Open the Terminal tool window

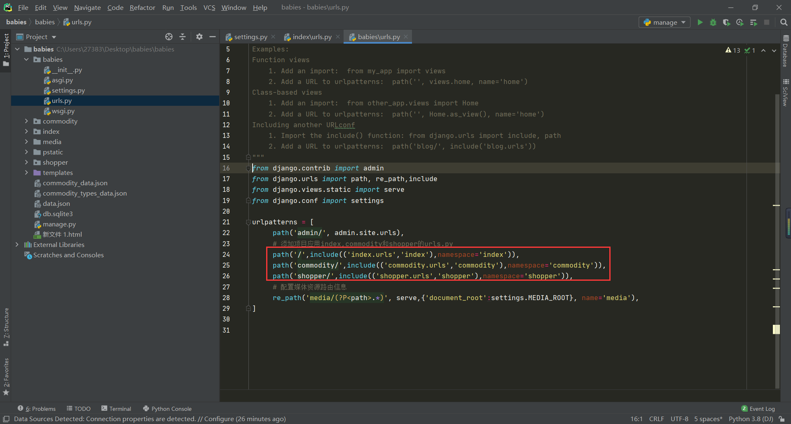click(x=116, y=408)
